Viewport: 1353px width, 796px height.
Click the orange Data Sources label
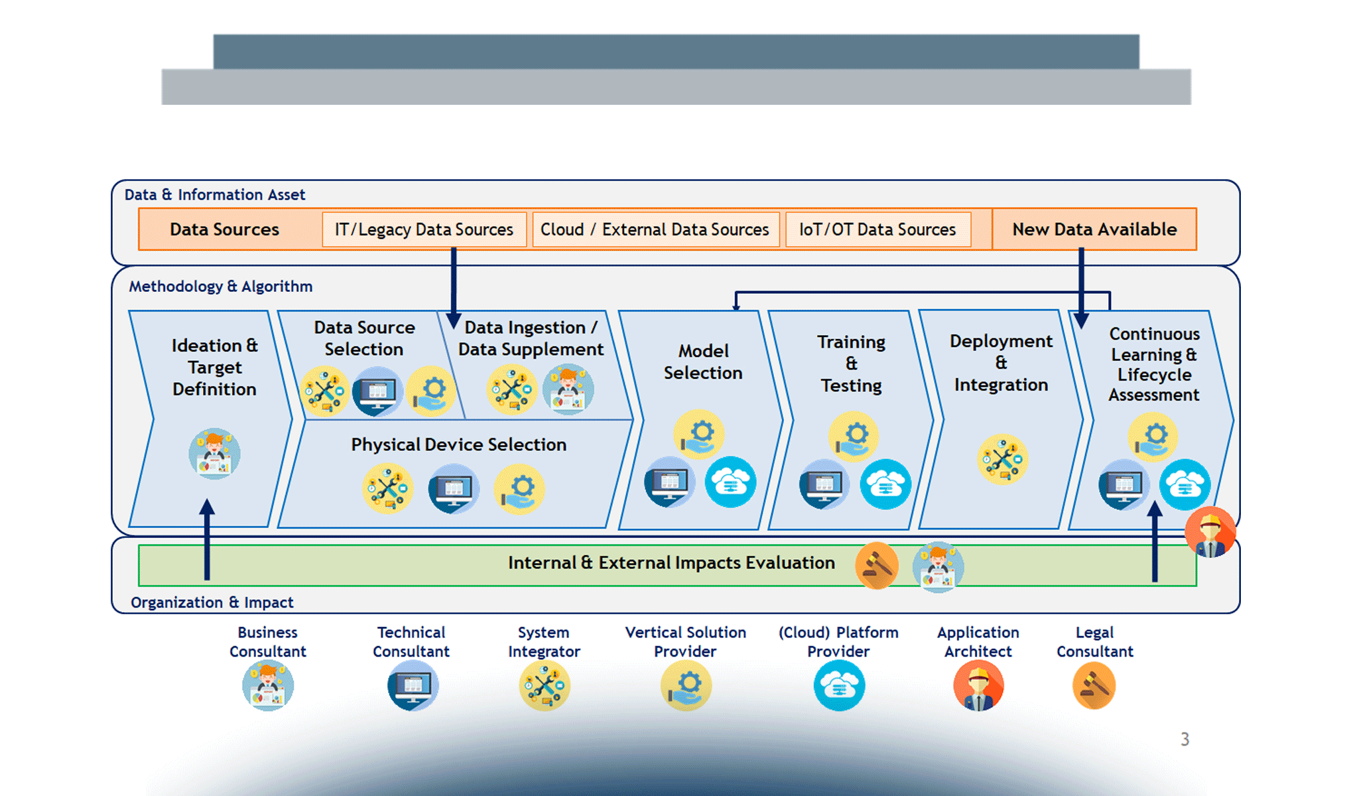point(224,230)
